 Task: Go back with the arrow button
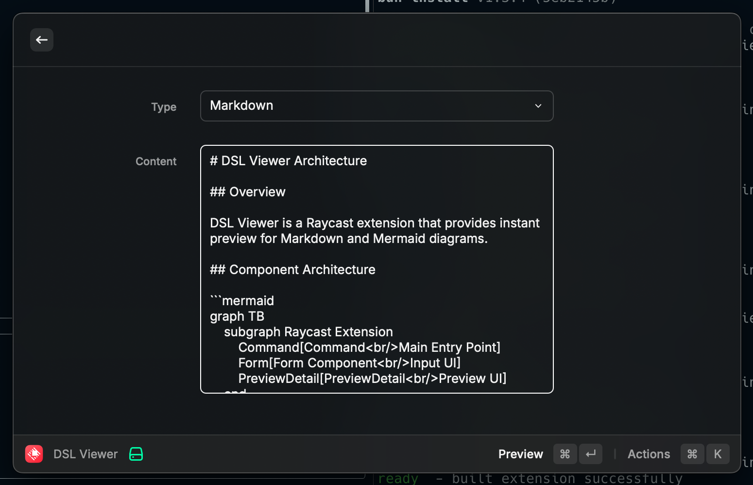pyautogui.click(x=42, y=40)
